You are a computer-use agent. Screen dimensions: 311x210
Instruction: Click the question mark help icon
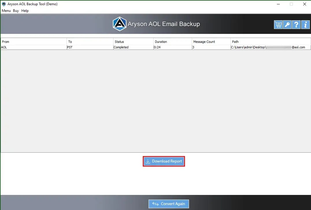296,25
